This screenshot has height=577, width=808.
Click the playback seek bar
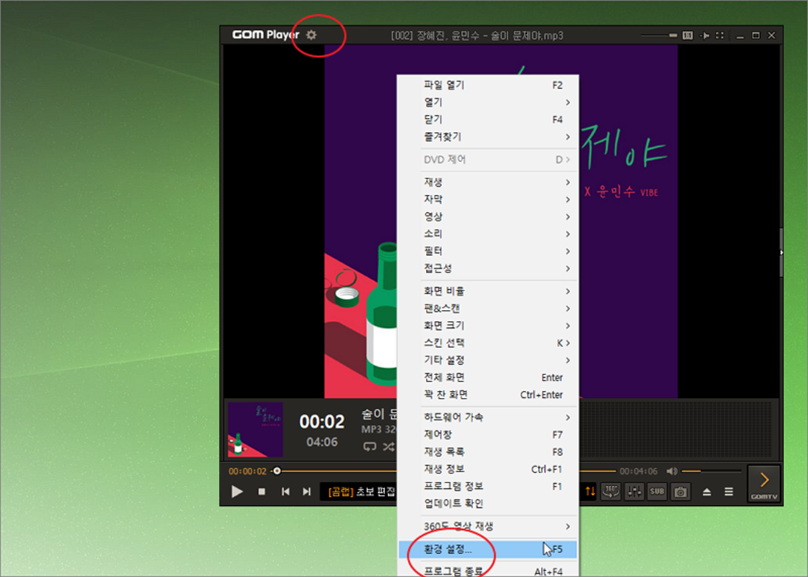point(443,471)
